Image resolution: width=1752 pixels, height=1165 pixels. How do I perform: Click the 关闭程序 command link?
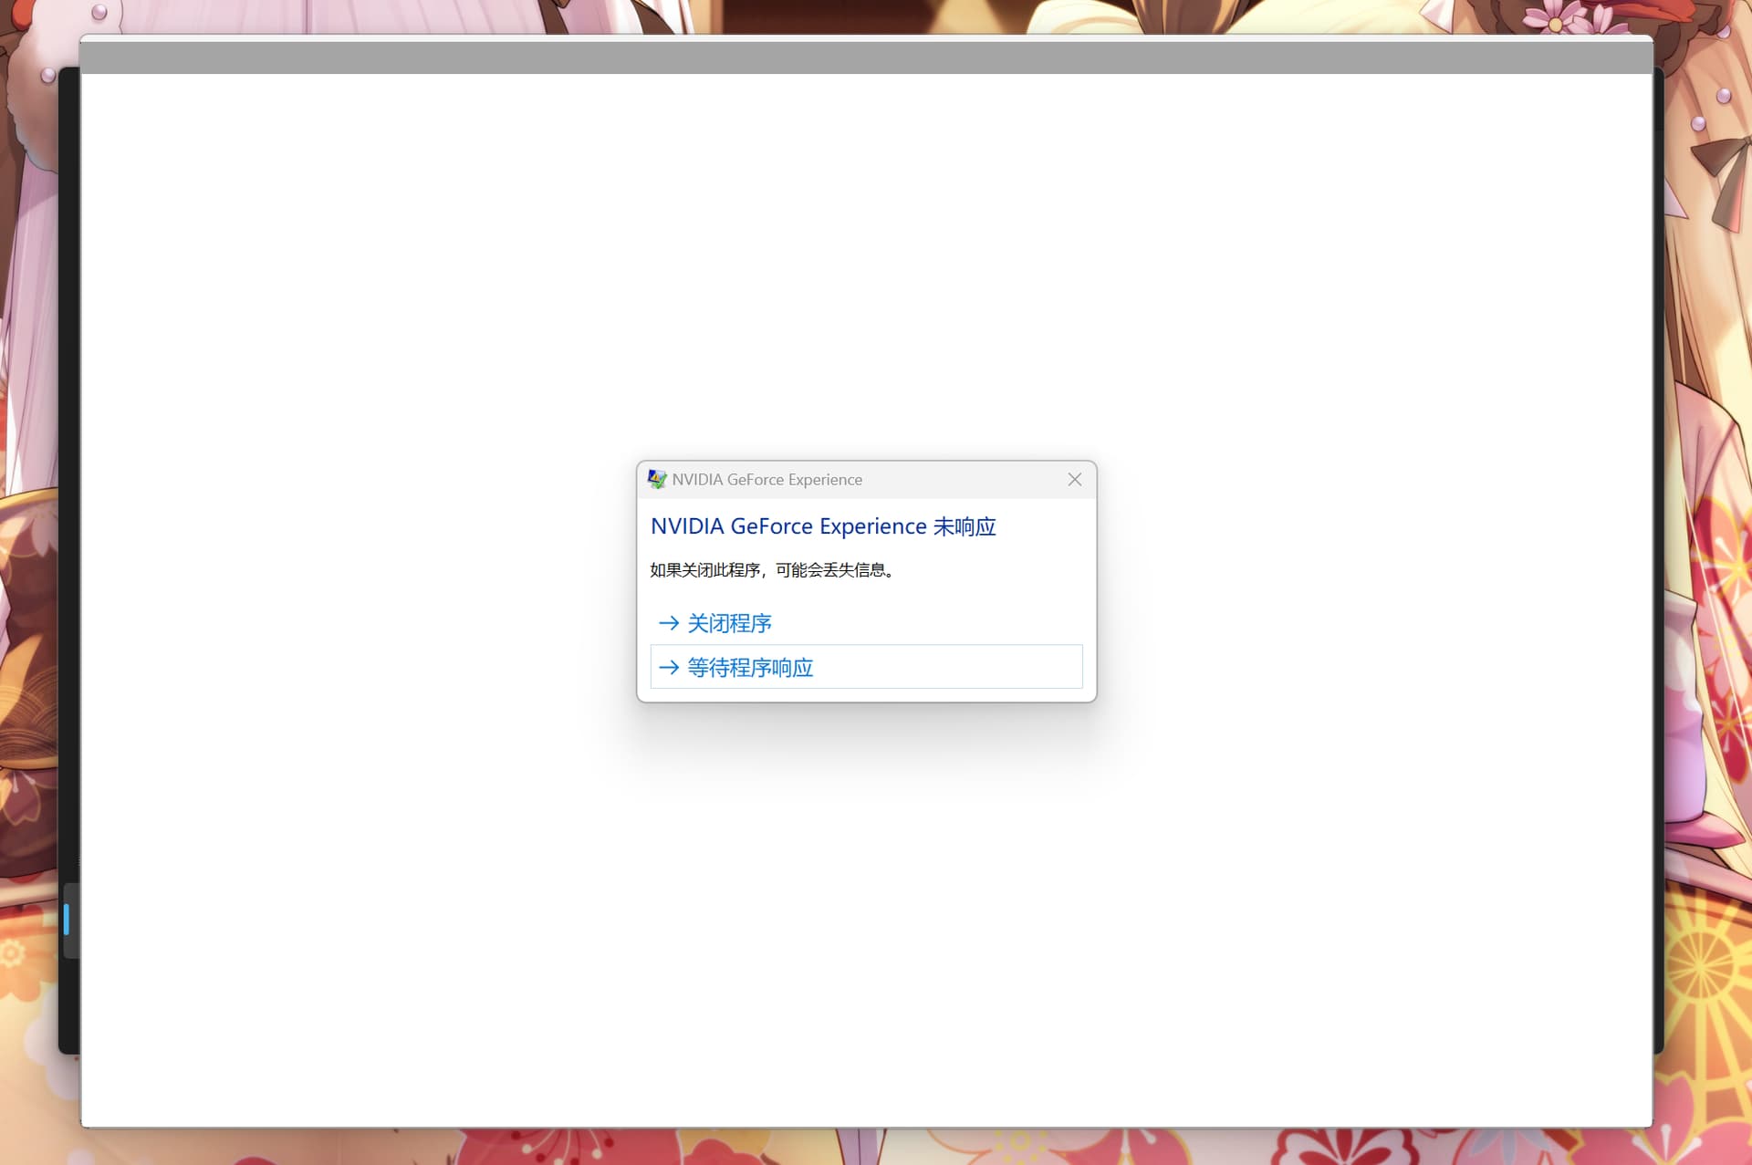point(866,623)
